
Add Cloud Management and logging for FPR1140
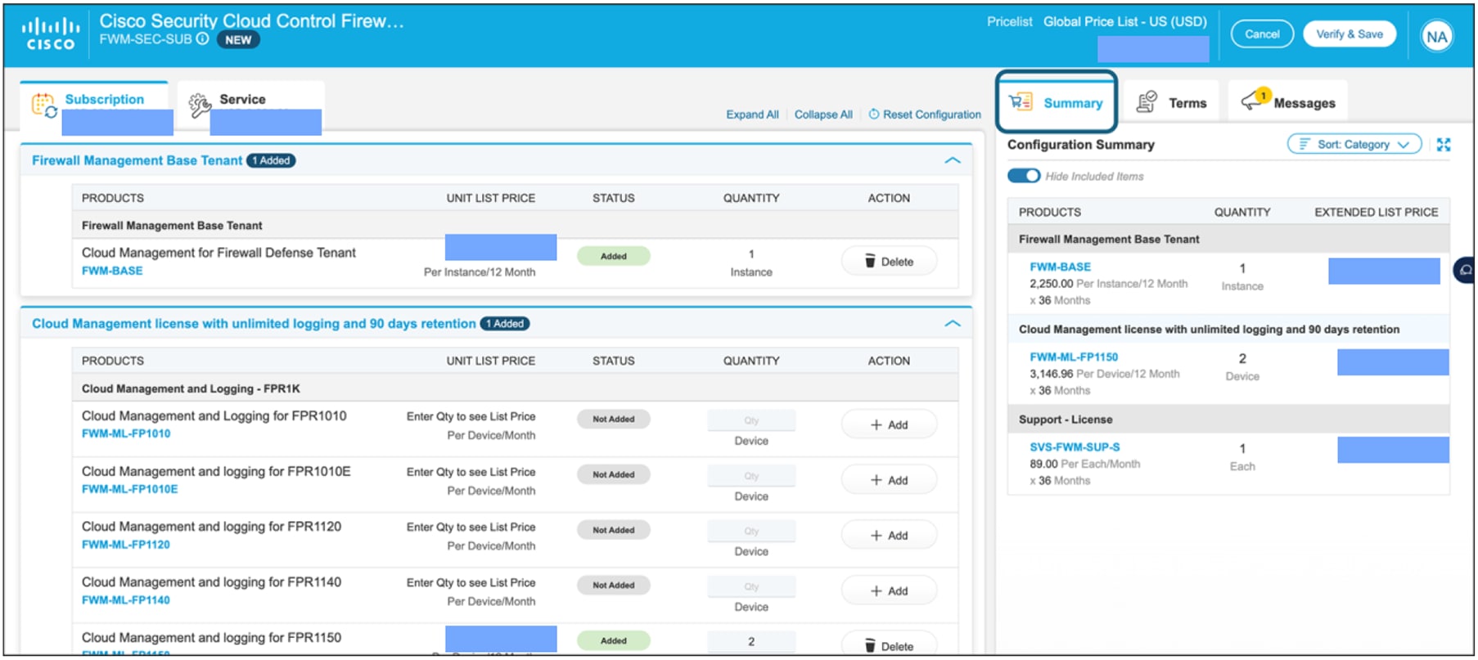pyautogui.click(x=889, y=591)
